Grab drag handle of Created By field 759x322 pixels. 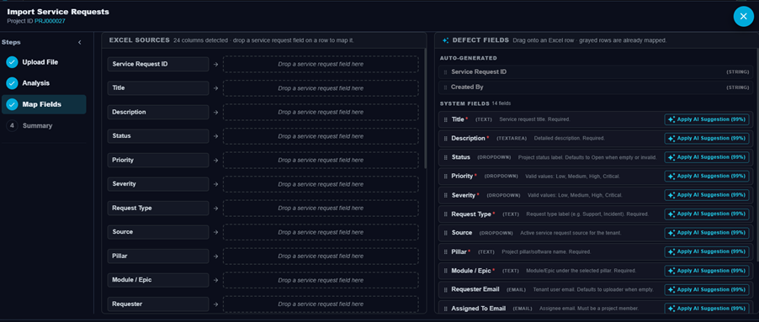point(445,87)
